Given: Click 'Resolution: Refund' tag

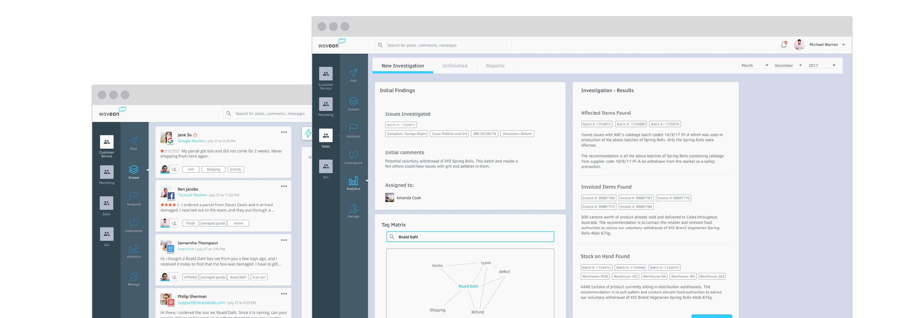Looking at the screenshot, I should pyautogui.click(x=517, y=134).
